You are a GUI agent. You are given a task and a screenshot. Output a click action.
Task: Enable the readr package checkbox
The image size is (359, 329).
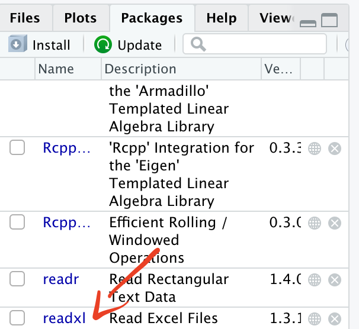click(x=17, y=278)
